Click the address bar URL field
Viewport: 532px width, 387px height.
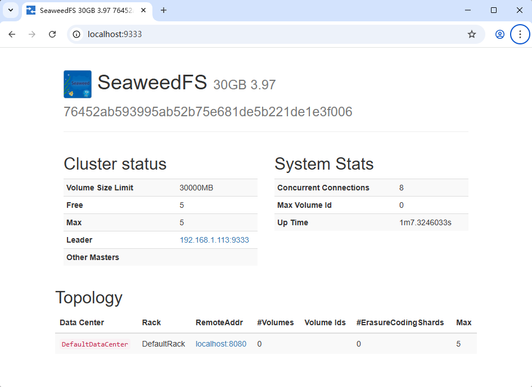tap(272, 34)
